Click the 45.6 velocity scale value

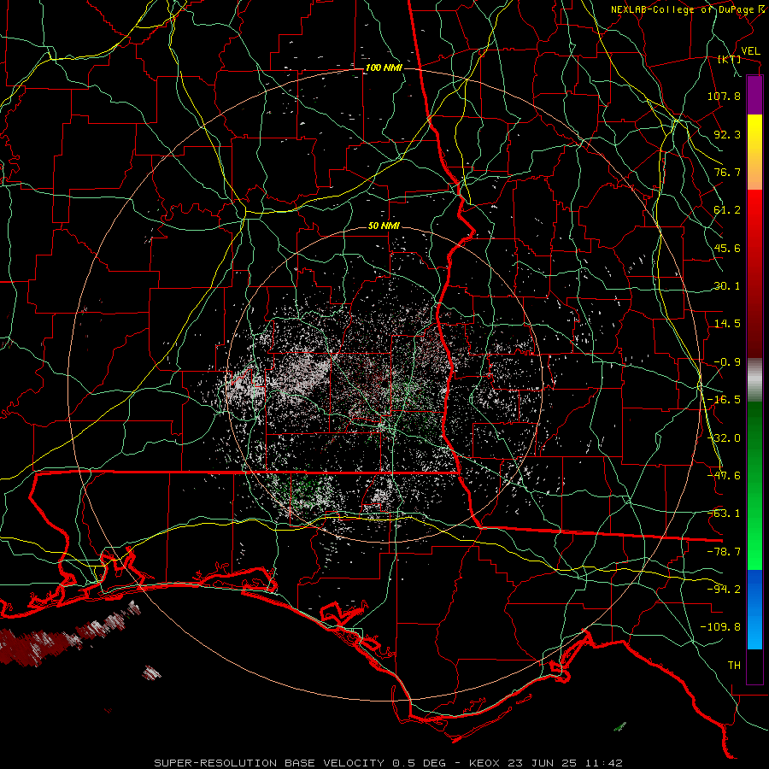tap(727, 248)
